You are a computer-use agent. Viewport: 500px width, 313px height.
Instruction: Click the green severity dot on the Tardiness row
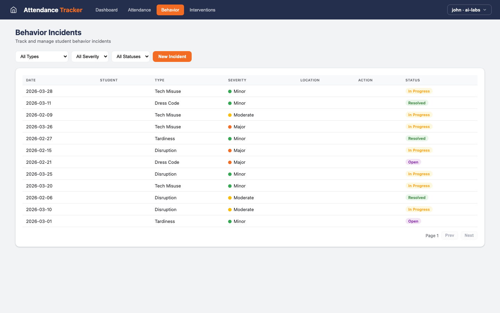click(x=230, y=138)
